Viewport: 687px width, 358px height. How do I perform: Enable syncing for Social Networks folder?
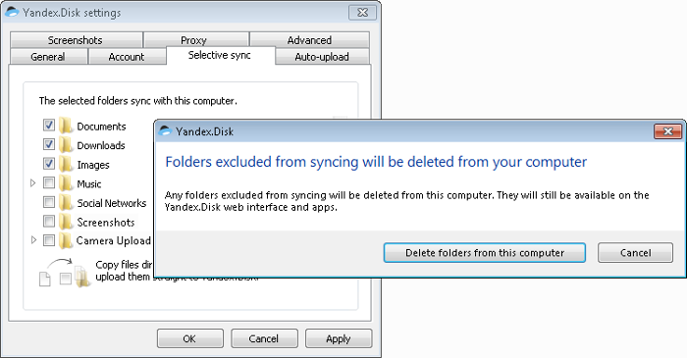pos(49,202)
